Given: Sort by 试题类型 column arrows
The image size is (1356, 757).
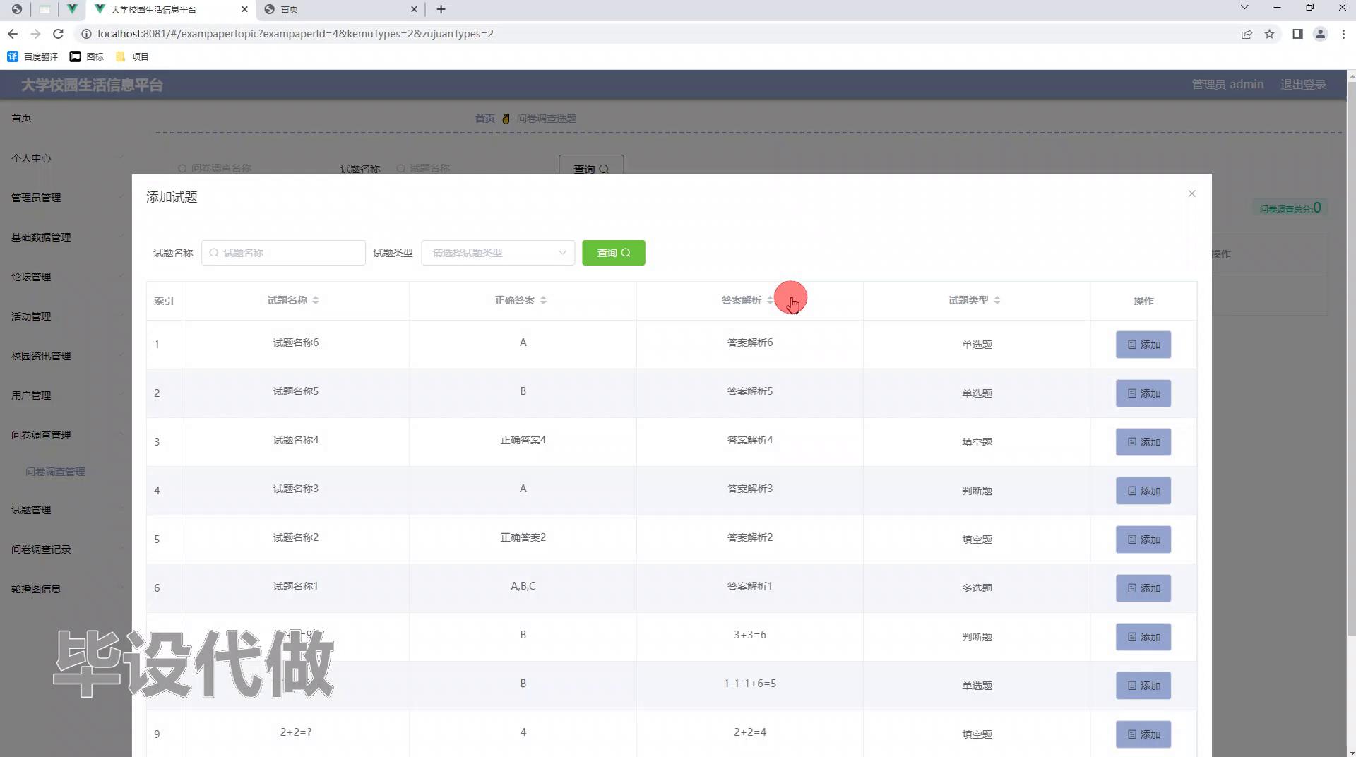Looking at the screenshot, I should pos(997,300).
